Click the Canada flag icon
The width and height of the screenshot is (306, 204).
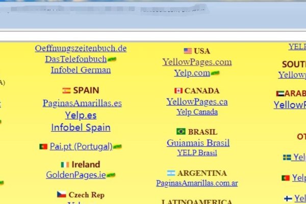click(x=178, y=91)
